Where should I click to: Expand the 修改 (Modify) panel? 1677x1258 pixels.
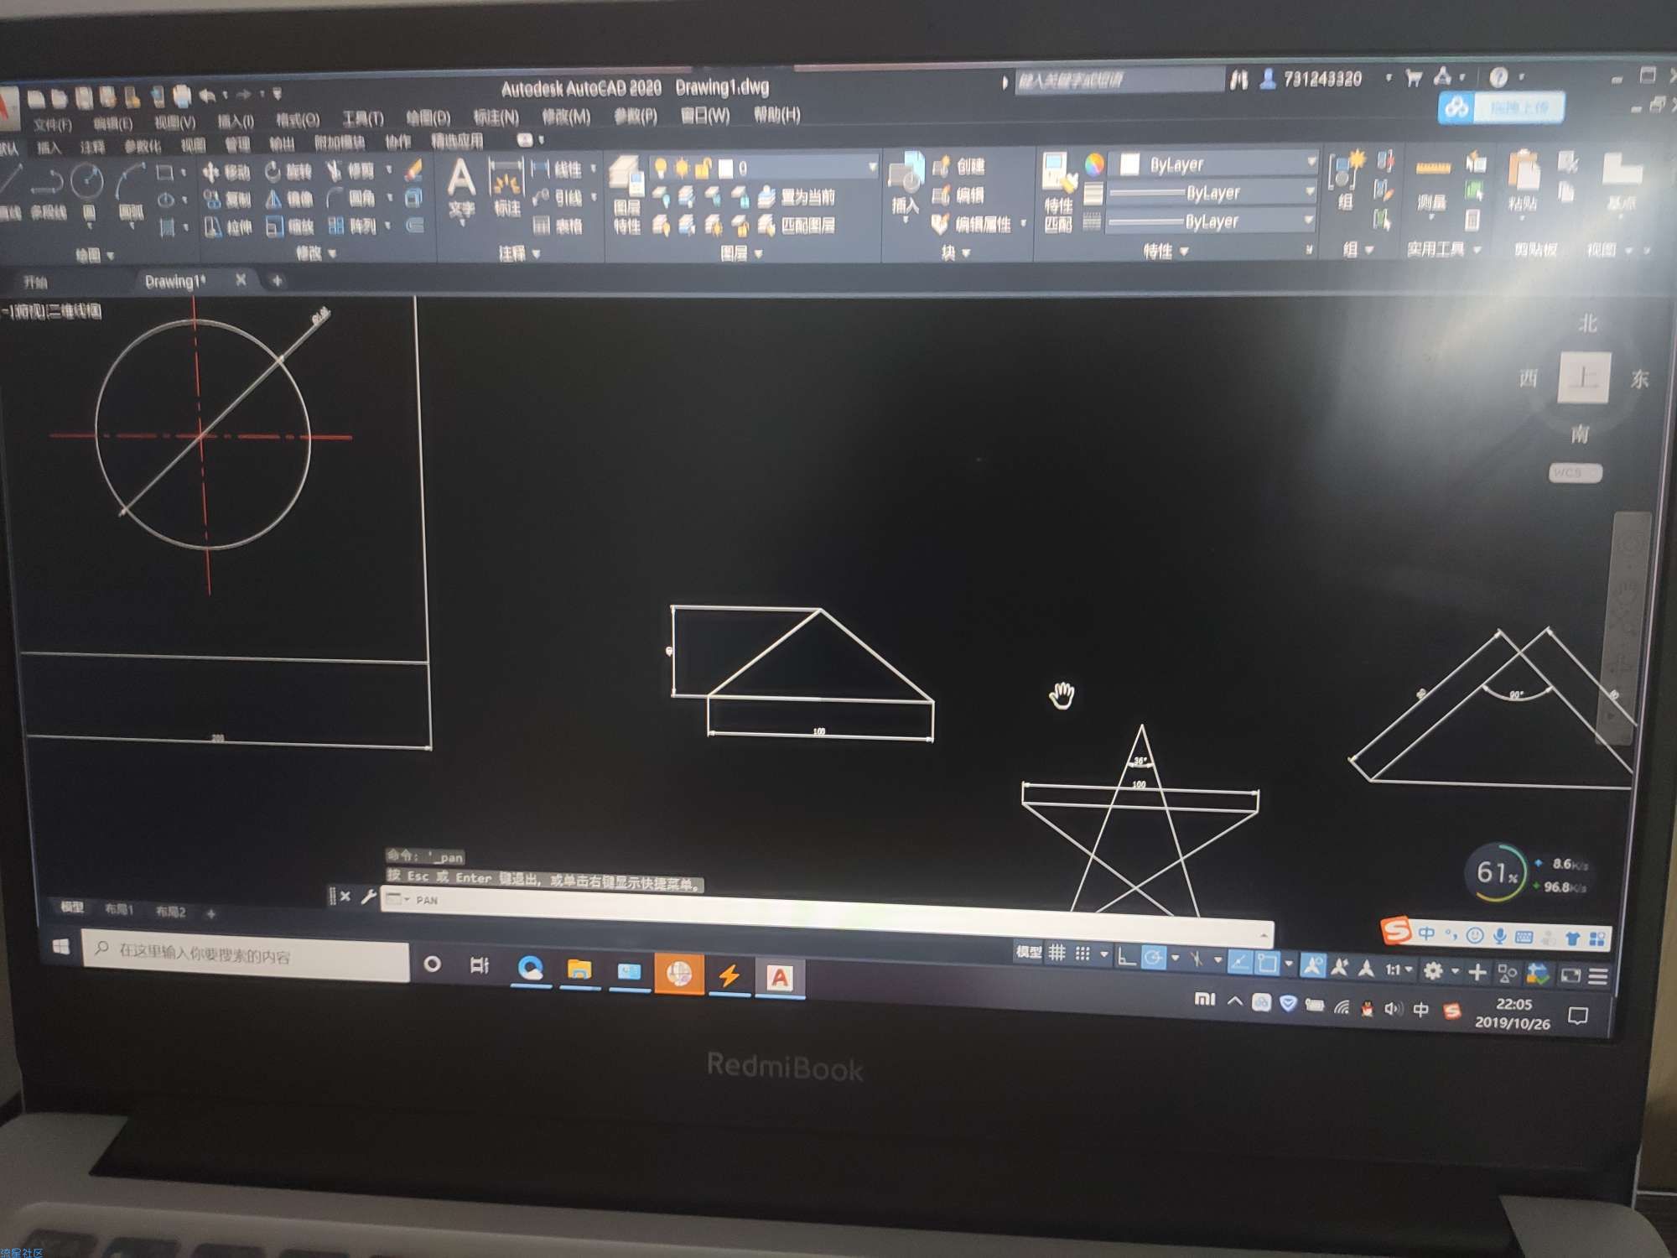coord(315,253)
